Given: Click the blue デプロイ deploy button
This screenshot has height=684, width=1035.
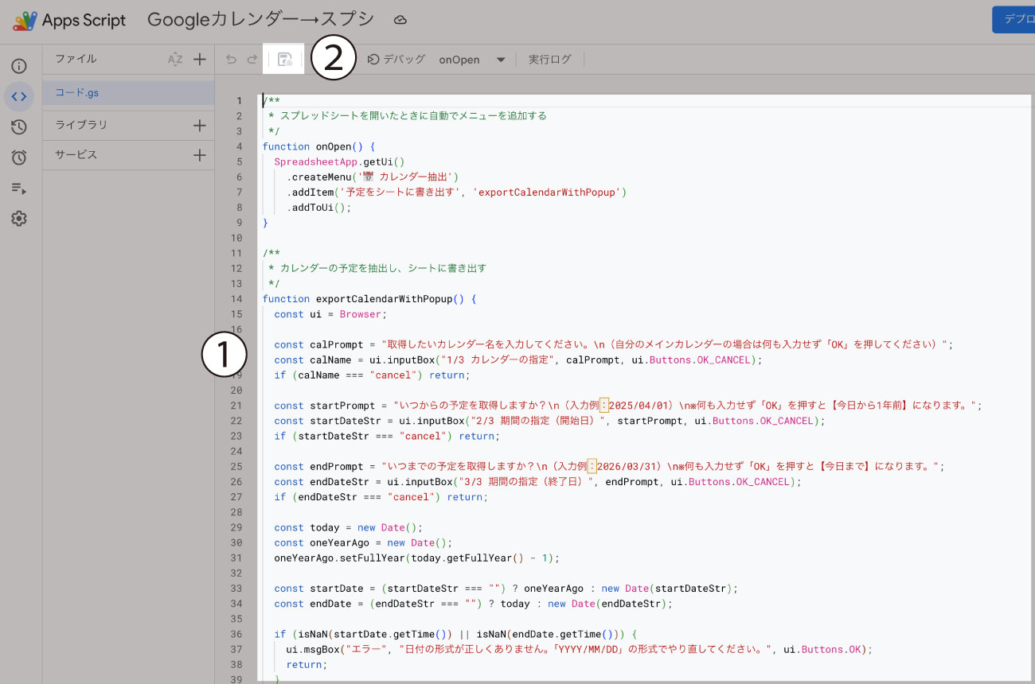Looking at the screenshot, I should click(x=1014, y=20).
